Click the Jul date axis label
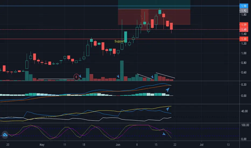Image resolution: width=251 pixels, height=148 pixels. [x=201, y=145]
